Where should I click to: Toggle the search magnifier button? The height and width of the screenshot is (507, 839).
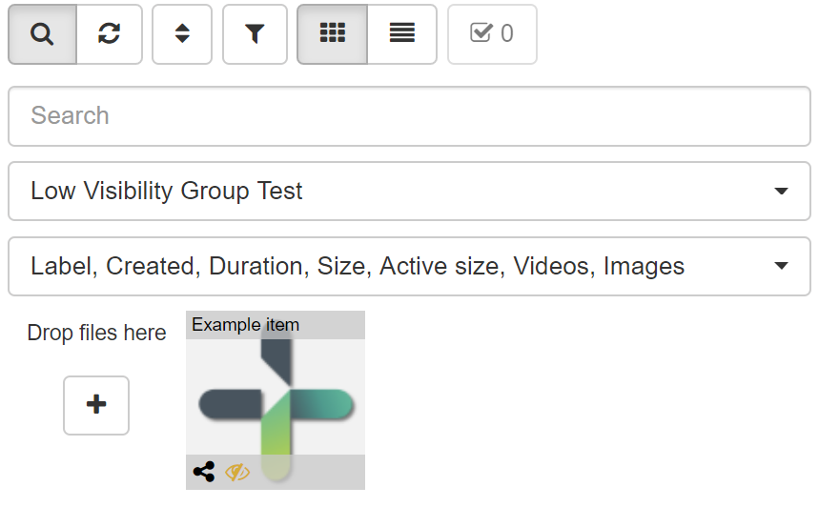(42, 34)
